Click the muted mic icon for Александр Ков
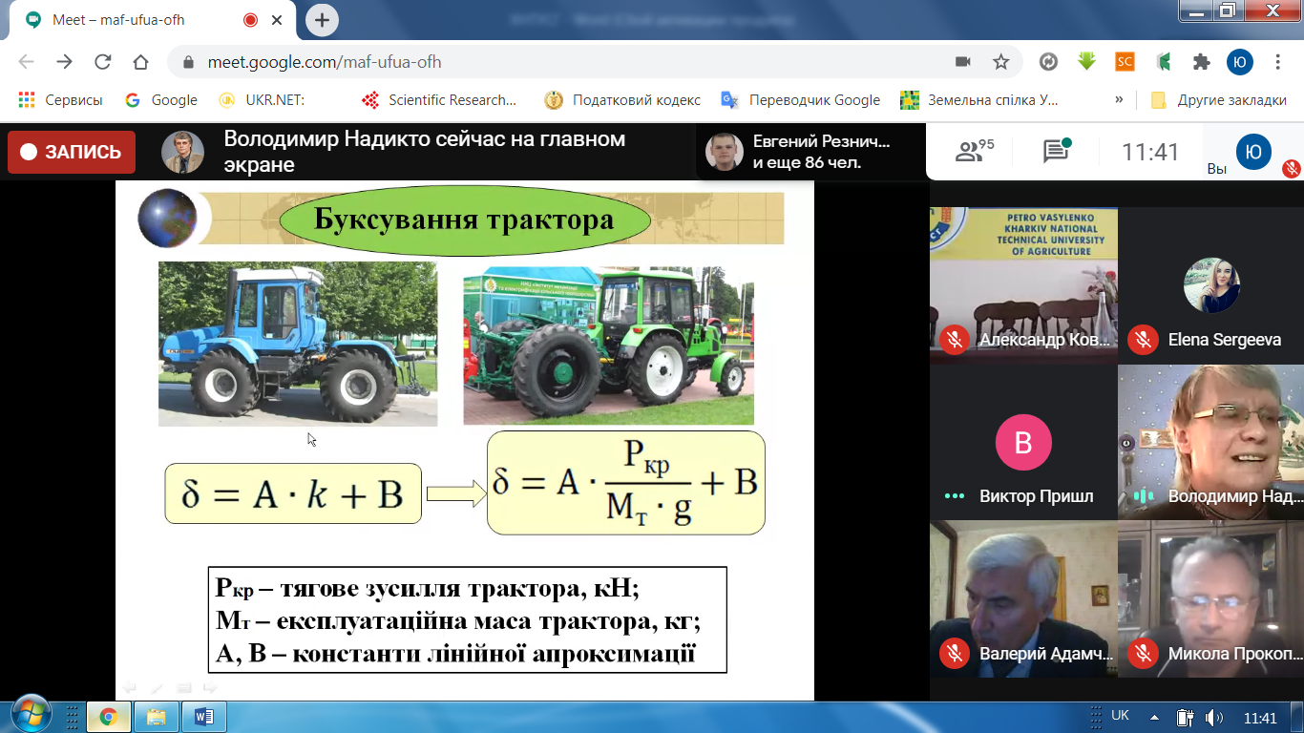The width and height of the screenshot is (1304, 733). (x=954, y=340)
